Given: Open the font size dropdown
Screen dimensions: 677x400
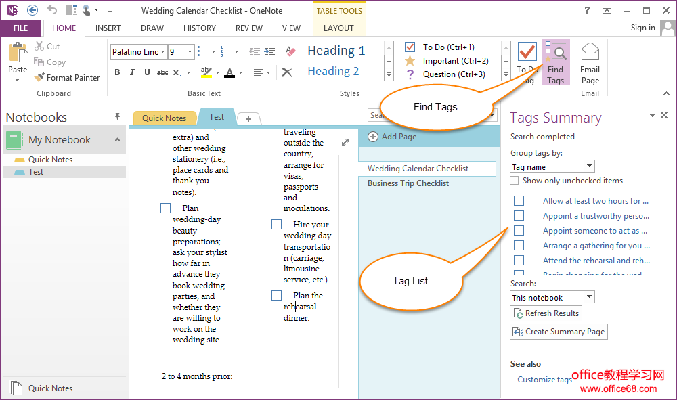Looking at the screenshot, I should (190, 52).
